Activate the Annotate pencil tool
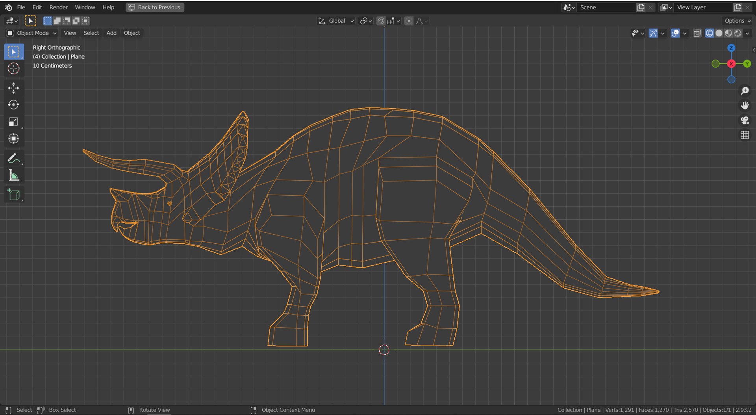The width and height of the screenshot is (756, 415). click(13, 158)
